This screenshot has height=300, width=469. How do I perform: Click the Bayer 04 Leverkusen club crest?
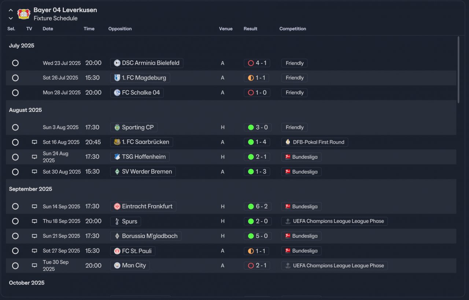pyautogui.click(x=24, y=14)
